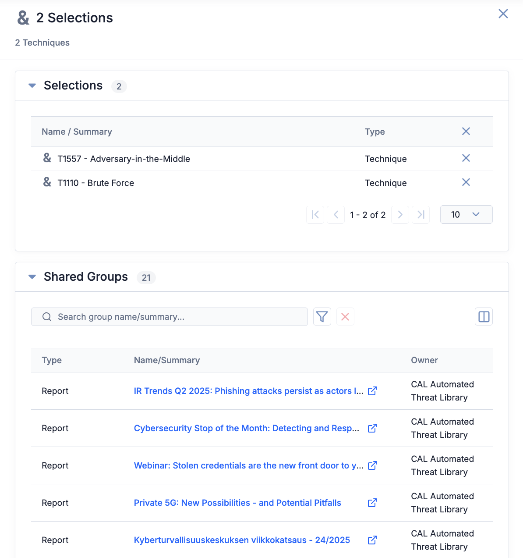Viewport: 523px width, 558px height.
Task: Click the T1110 - Brute Force row name
Action: (x=96, y=183)
